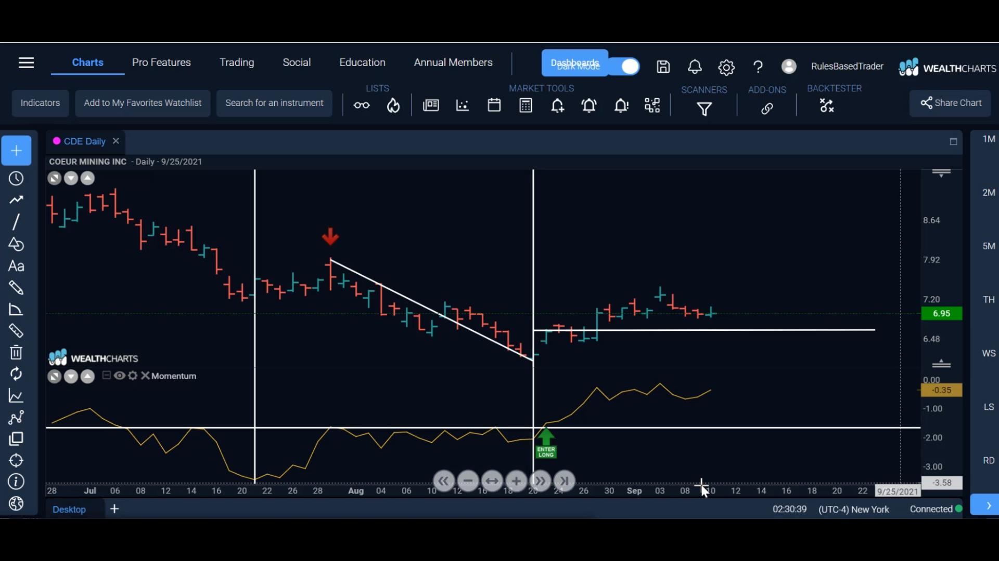This screenshot has width=999, height=561.
Task: Click the duplicate layers icon
Action: click(x=16, y=439)
